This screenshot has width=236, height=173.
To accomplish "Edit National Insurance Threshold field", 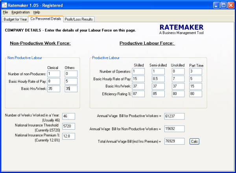I will tap(68, 126).
